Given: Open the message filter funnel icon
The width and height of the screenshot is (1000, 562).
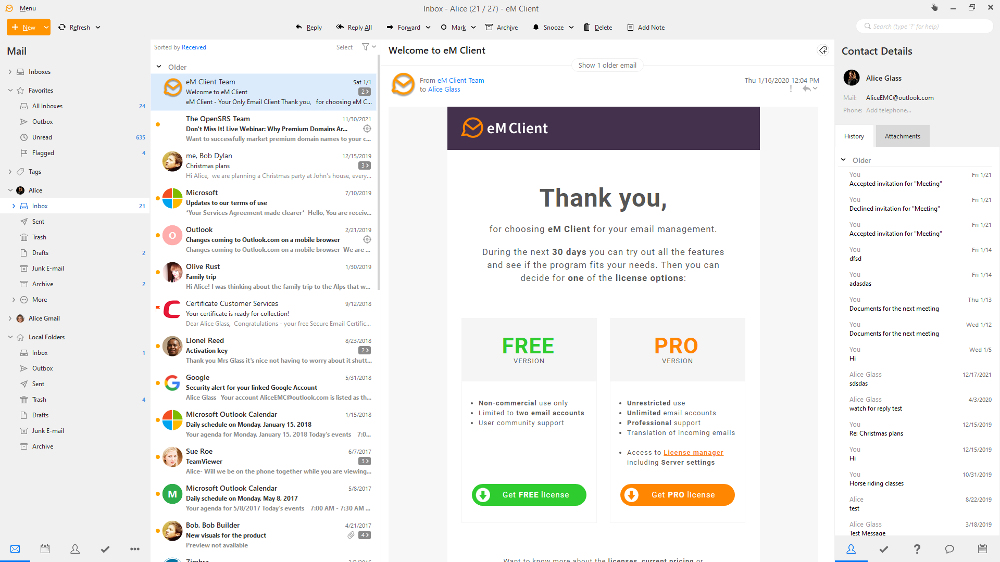Looking at the screenshot, I should (x=366, y=47).
